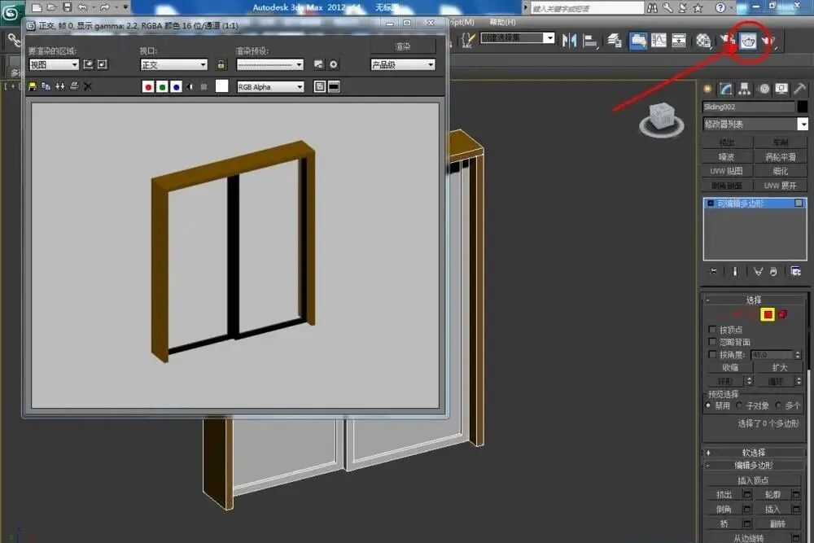Viewport: 814px width, 543px height.
Task: Click the teapot Render Production icon
Action: coord(748,41)
